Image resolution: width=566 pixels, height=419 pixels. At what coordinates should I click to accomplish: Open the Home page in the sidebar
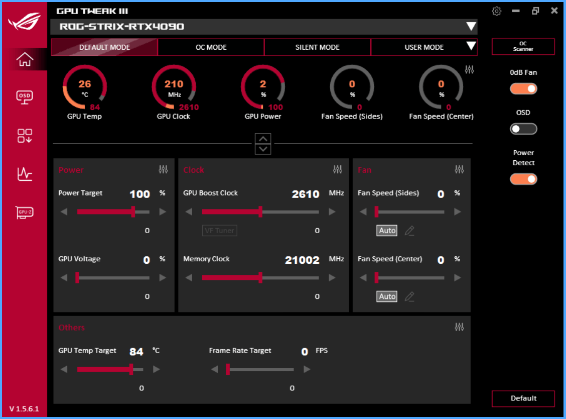pyautogui.click(x=25, y=59)
